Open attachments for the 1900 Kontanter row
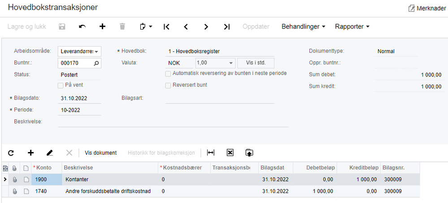Viewport: 448px width, 203px height. (14, 180)
